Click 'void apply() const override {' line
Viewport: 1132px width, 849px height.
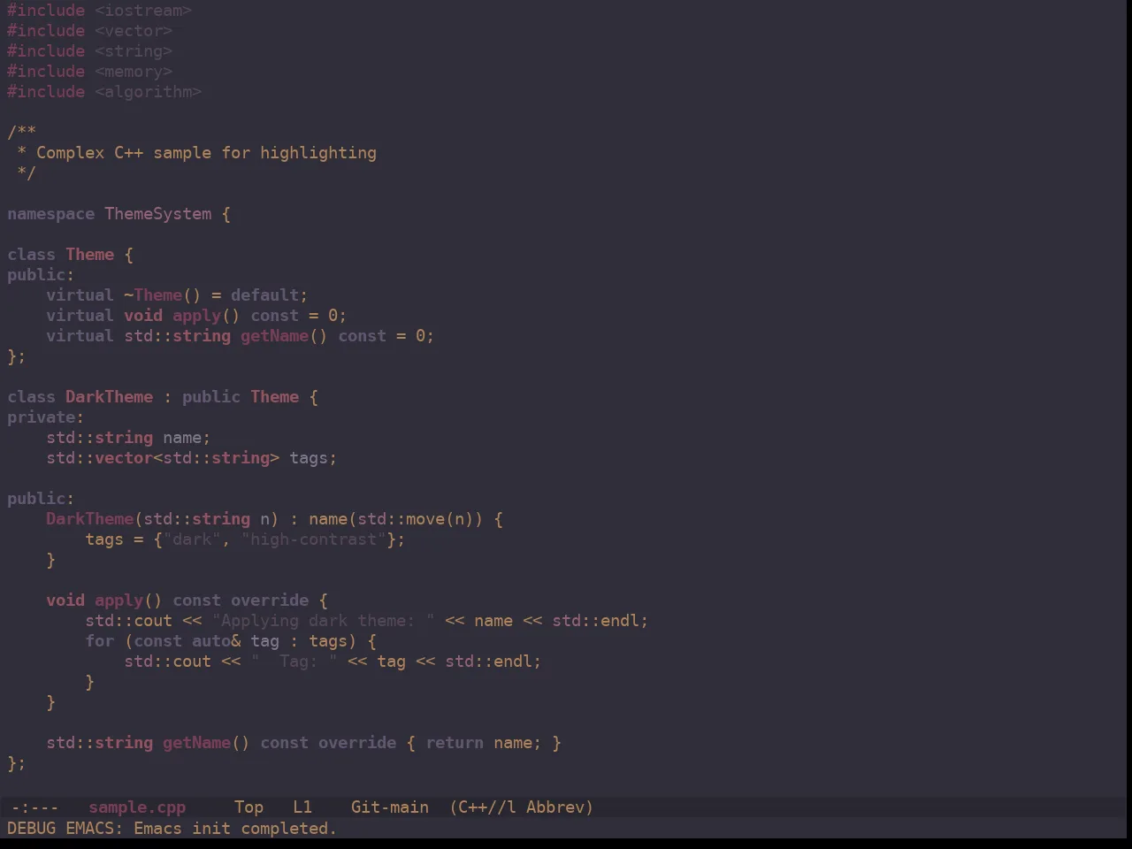point(187,600)
